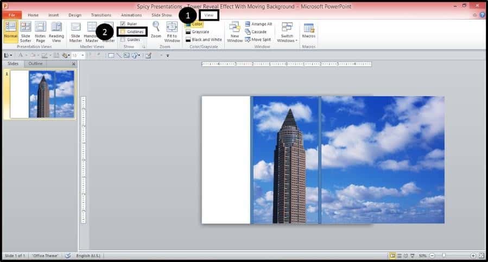Open the Macros dialog

309,30
